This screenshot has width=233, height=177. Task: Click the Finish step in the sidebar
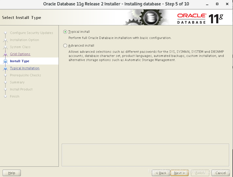pyautogui.click(x=15, y=96)
